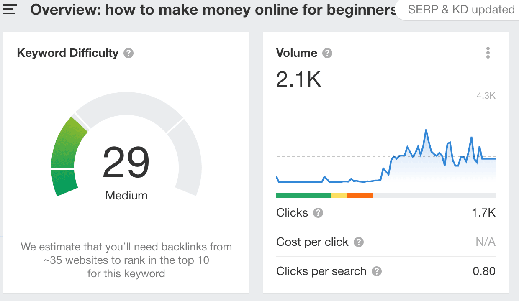Click the Volume help question mark
The height and width of the screenshot is (301, 519).
point(327,53)
